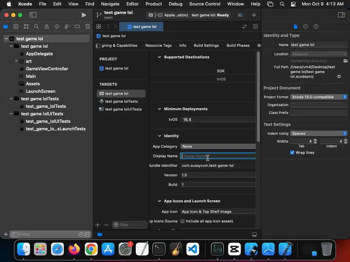This screenshot has height=262, width=350.
Task: Open the Find navigator magnifier
Action: click(36, 27)
